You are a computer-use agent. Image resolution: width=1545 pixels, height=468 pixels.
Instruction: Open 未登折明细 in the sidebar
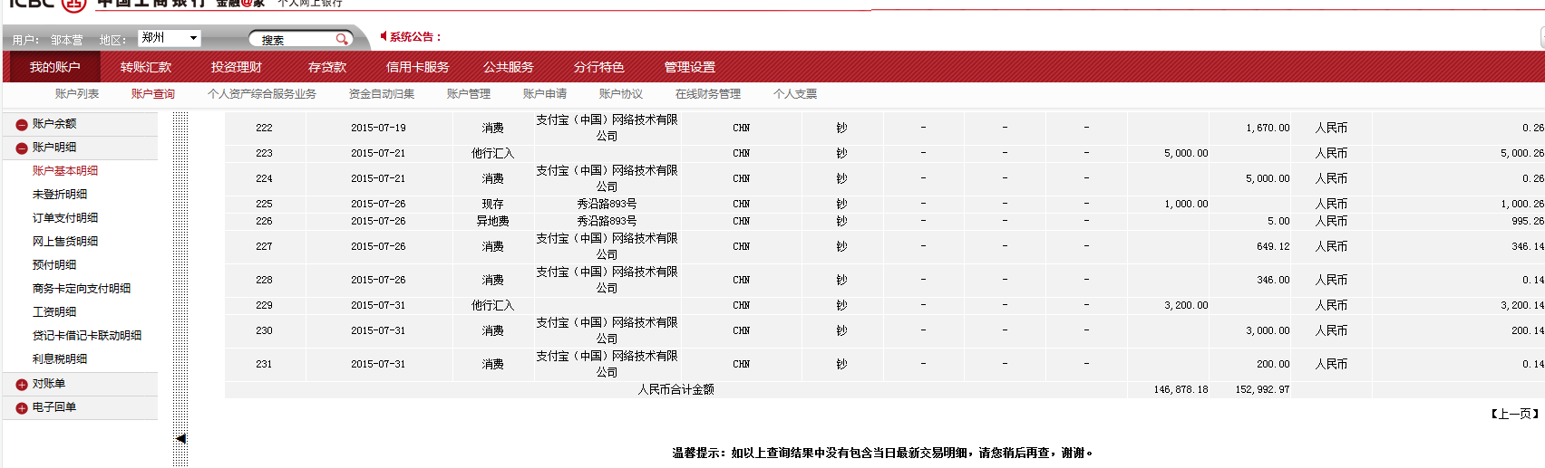pos(60,195)
